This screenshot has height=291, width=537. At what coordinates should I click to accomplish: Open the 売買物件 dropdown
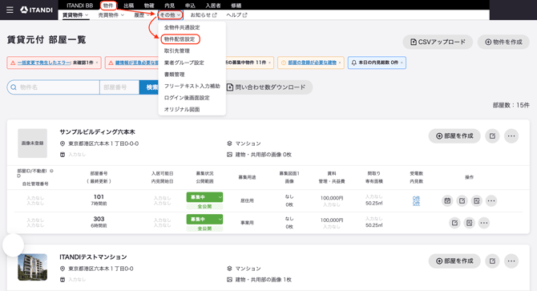[111, 15]
